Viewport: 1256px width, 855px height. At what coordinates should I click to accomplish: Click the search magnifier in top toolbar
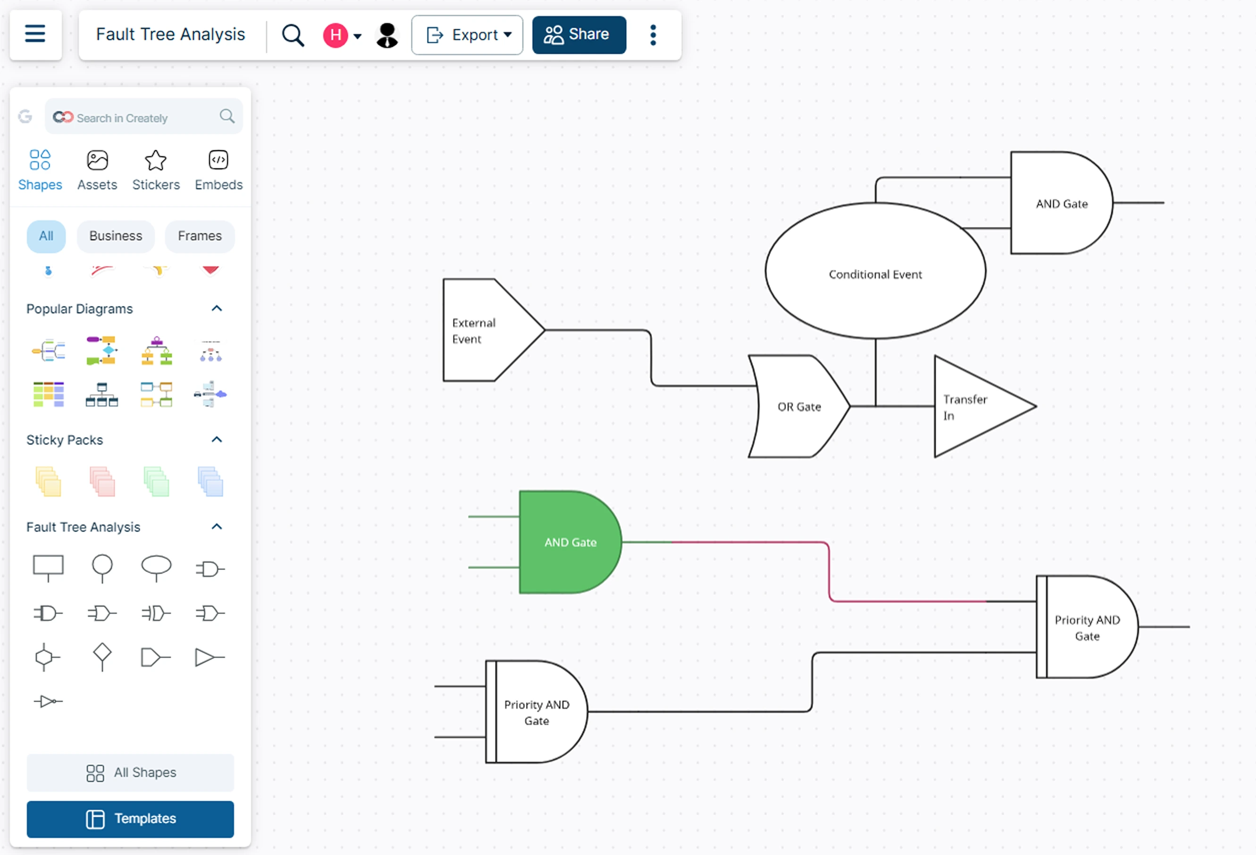[293, 35]
